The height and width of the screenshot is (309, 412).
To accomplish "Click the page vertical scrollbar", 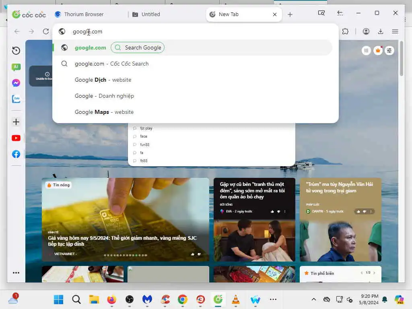I will [x=401, y=58].
